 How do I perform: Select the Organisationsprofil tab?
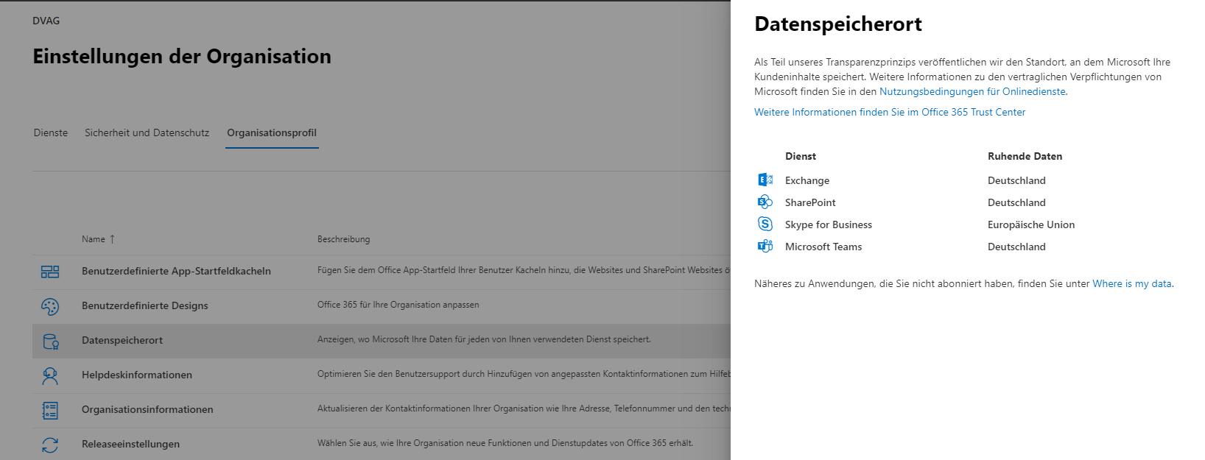point(272,133)
